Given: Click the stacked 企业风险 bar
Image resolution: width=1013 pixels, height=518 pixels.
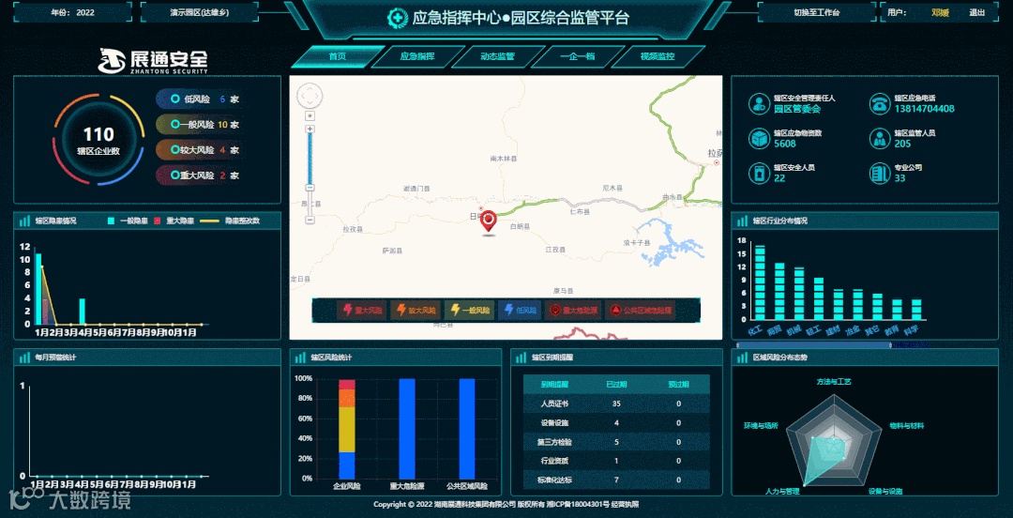Looking at the screenshot, I should 347,429.
